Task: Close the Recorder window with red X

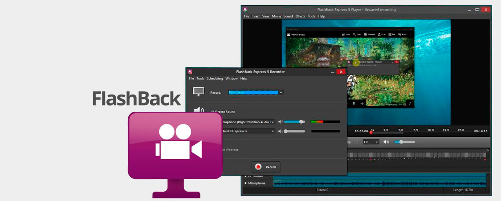Action: (341, 72)
